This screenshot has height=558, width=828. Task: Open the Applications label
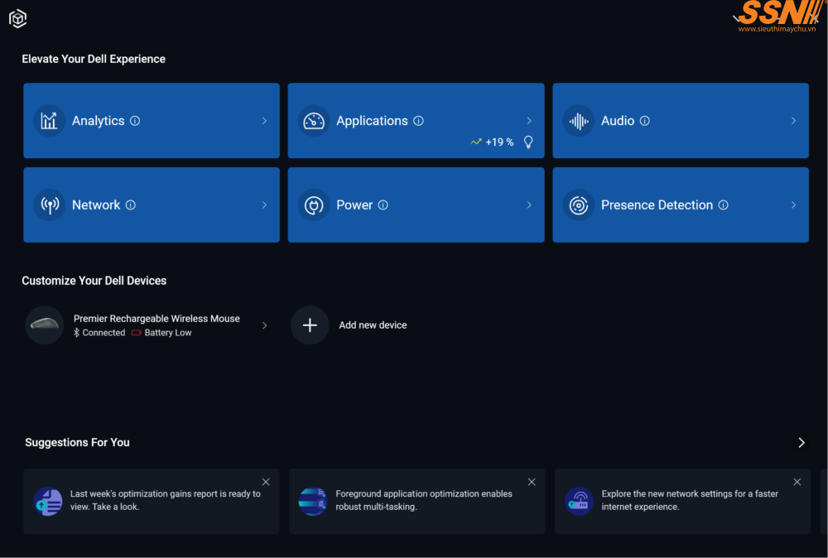373,121
